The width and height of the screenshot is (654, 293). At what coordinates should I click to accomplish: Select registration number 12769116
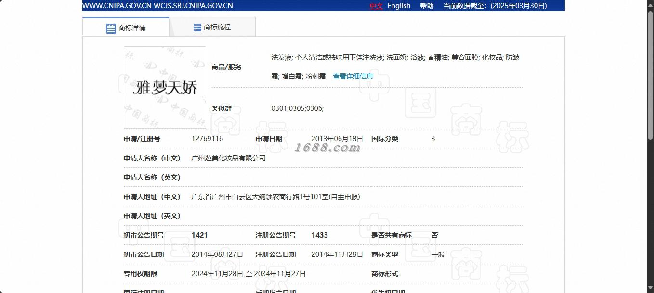207,139
